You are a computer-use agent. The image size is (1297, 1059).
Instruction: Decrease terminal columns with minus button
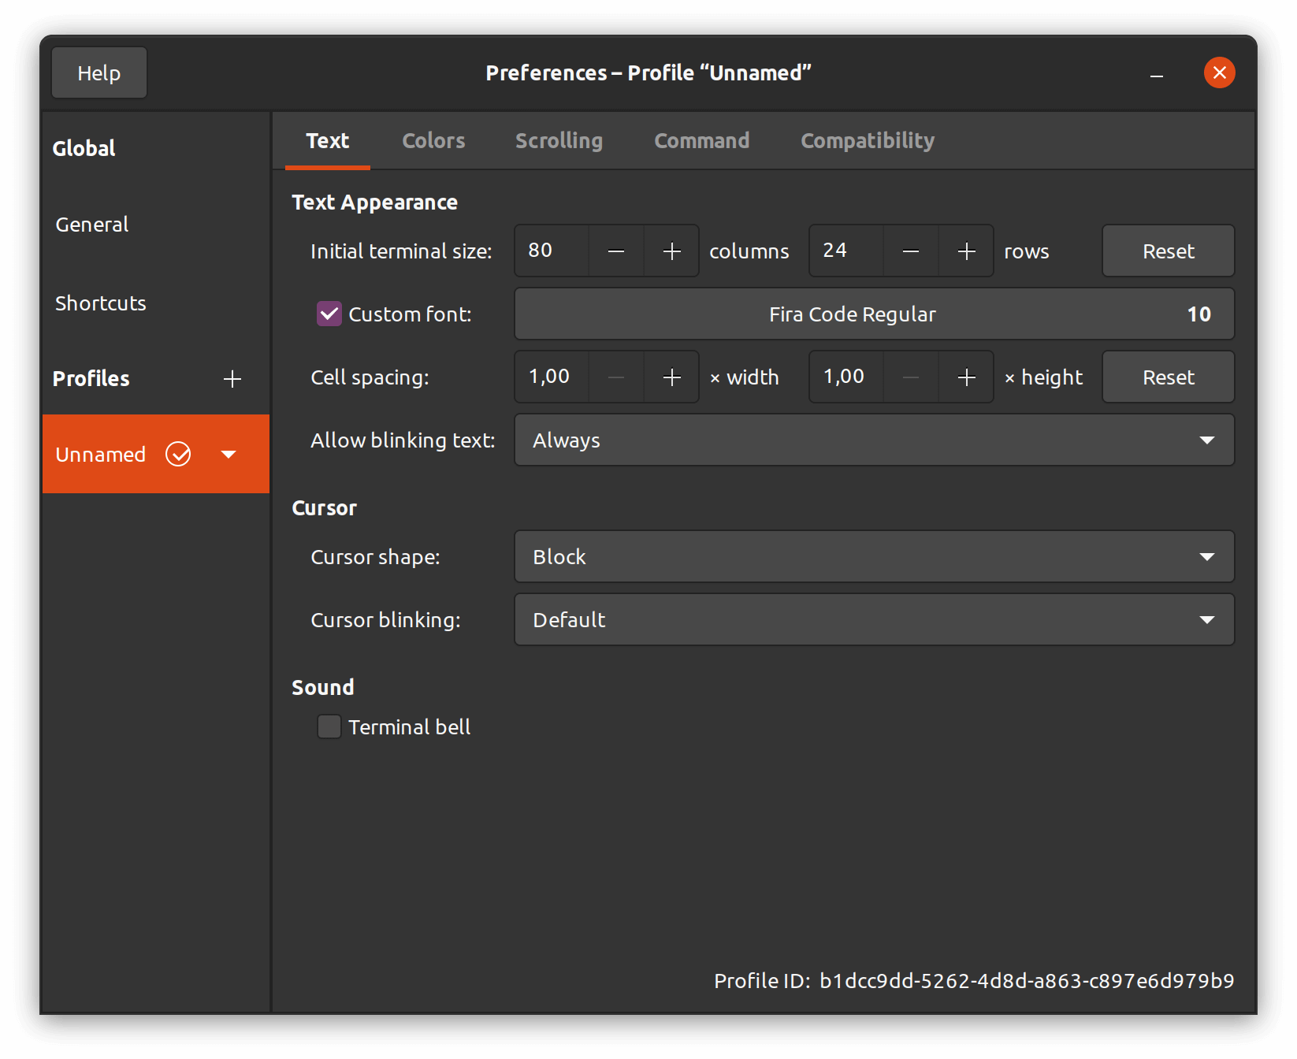pos(616,251)
